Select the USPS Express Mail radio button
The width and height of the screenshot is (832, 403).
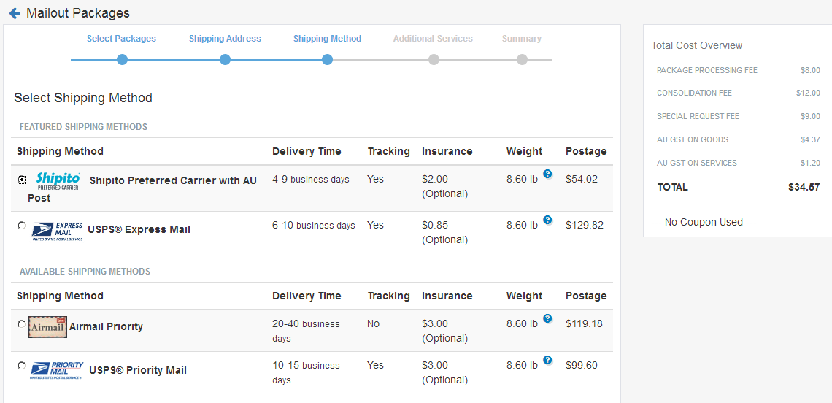(21, 225)
